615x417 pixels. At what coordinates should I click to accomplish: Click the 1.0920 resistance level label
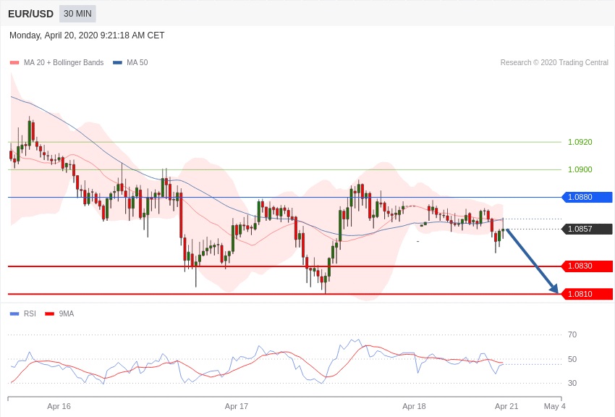pos(580,142)
